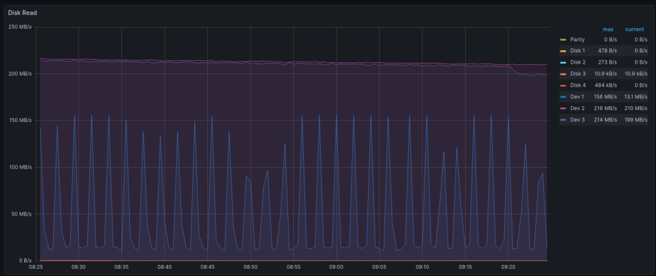Click the 50 MB/s y-axis label
The width and height of the screenshot is (656, 276).
point(22,214)
